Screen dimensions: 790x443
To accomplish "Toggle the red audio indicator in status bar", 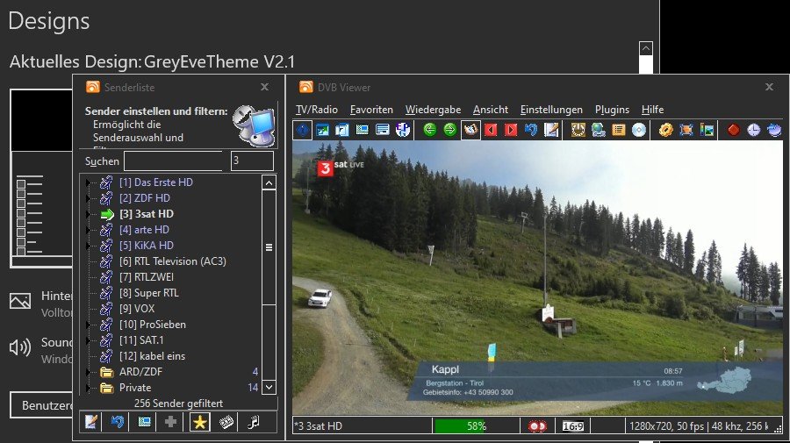I will 537,426.
